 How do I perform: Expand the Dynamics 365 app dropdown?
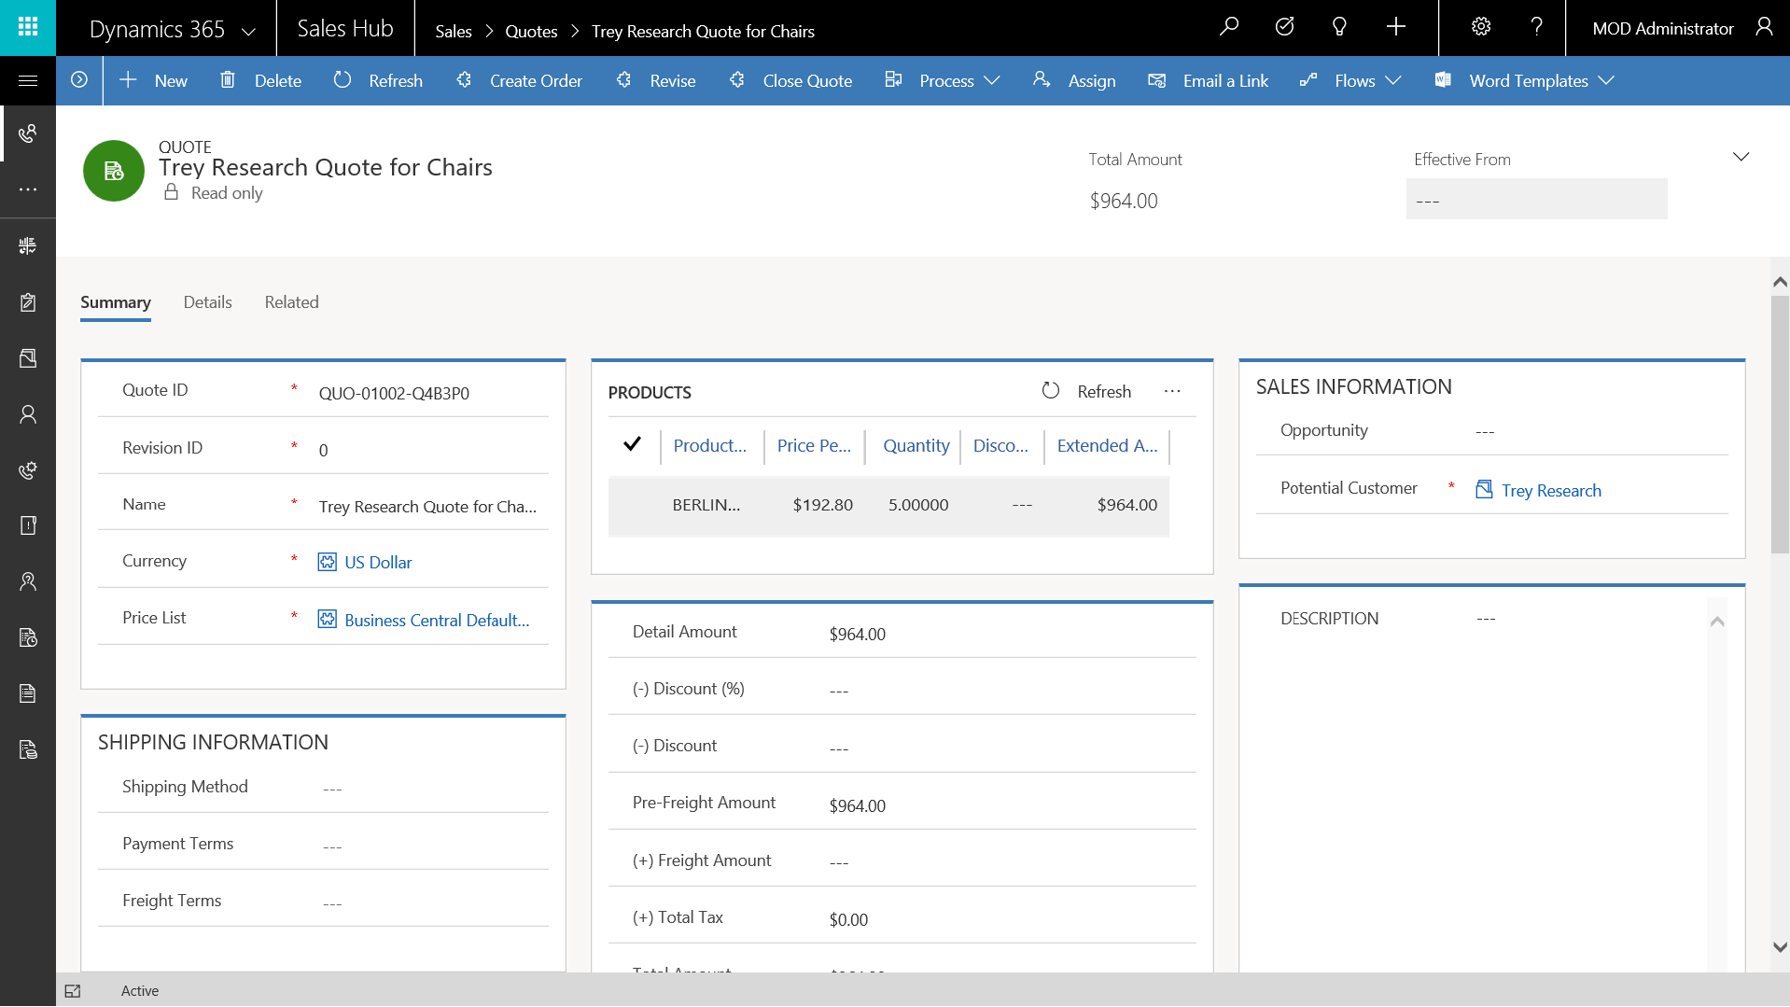(248, 31)
